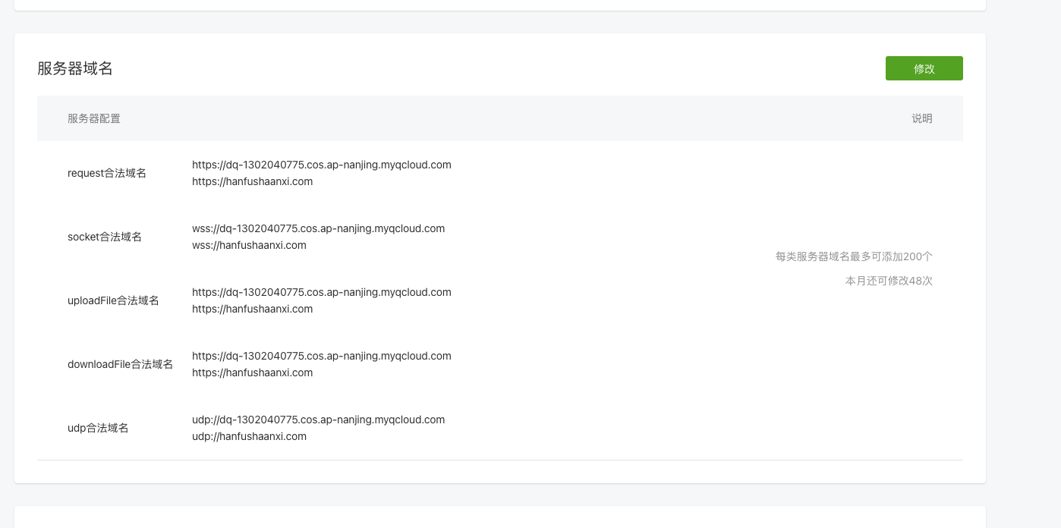Click the 服务器域名 section heading
Viewport: 1061px width, 528px height.
point(75,68)
